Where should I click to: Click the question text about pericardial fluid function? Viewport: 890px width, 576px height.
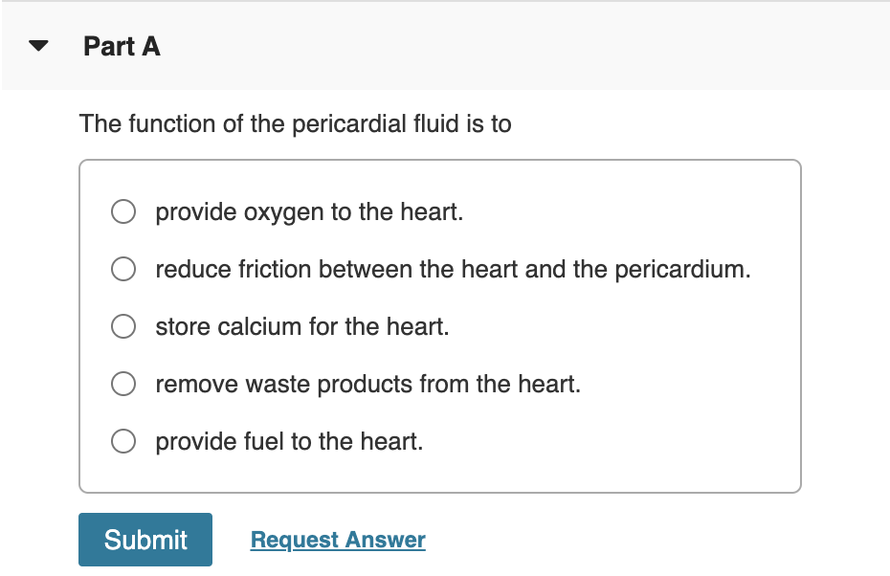(x=296, y=124)
